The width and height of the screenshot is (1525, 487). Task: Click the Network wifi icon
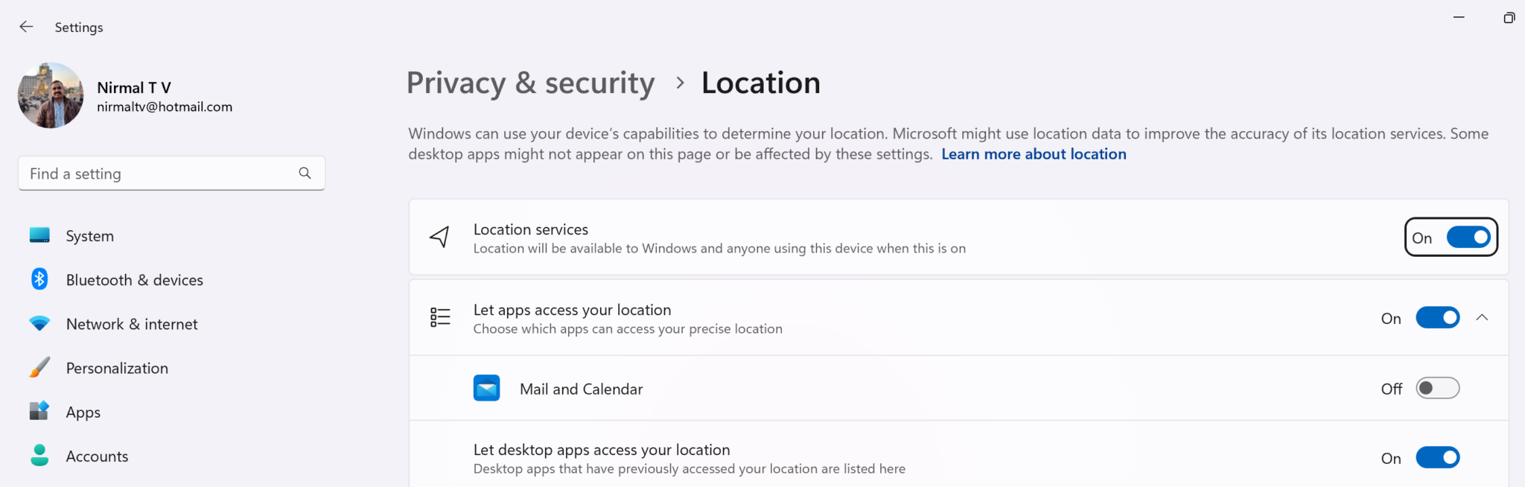coord(39,323)
